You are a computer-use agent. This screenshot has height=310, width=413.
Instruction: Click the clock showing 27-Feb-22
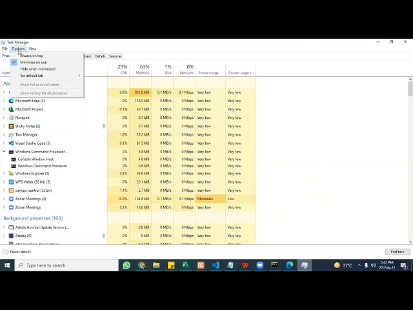click(387, 265)
